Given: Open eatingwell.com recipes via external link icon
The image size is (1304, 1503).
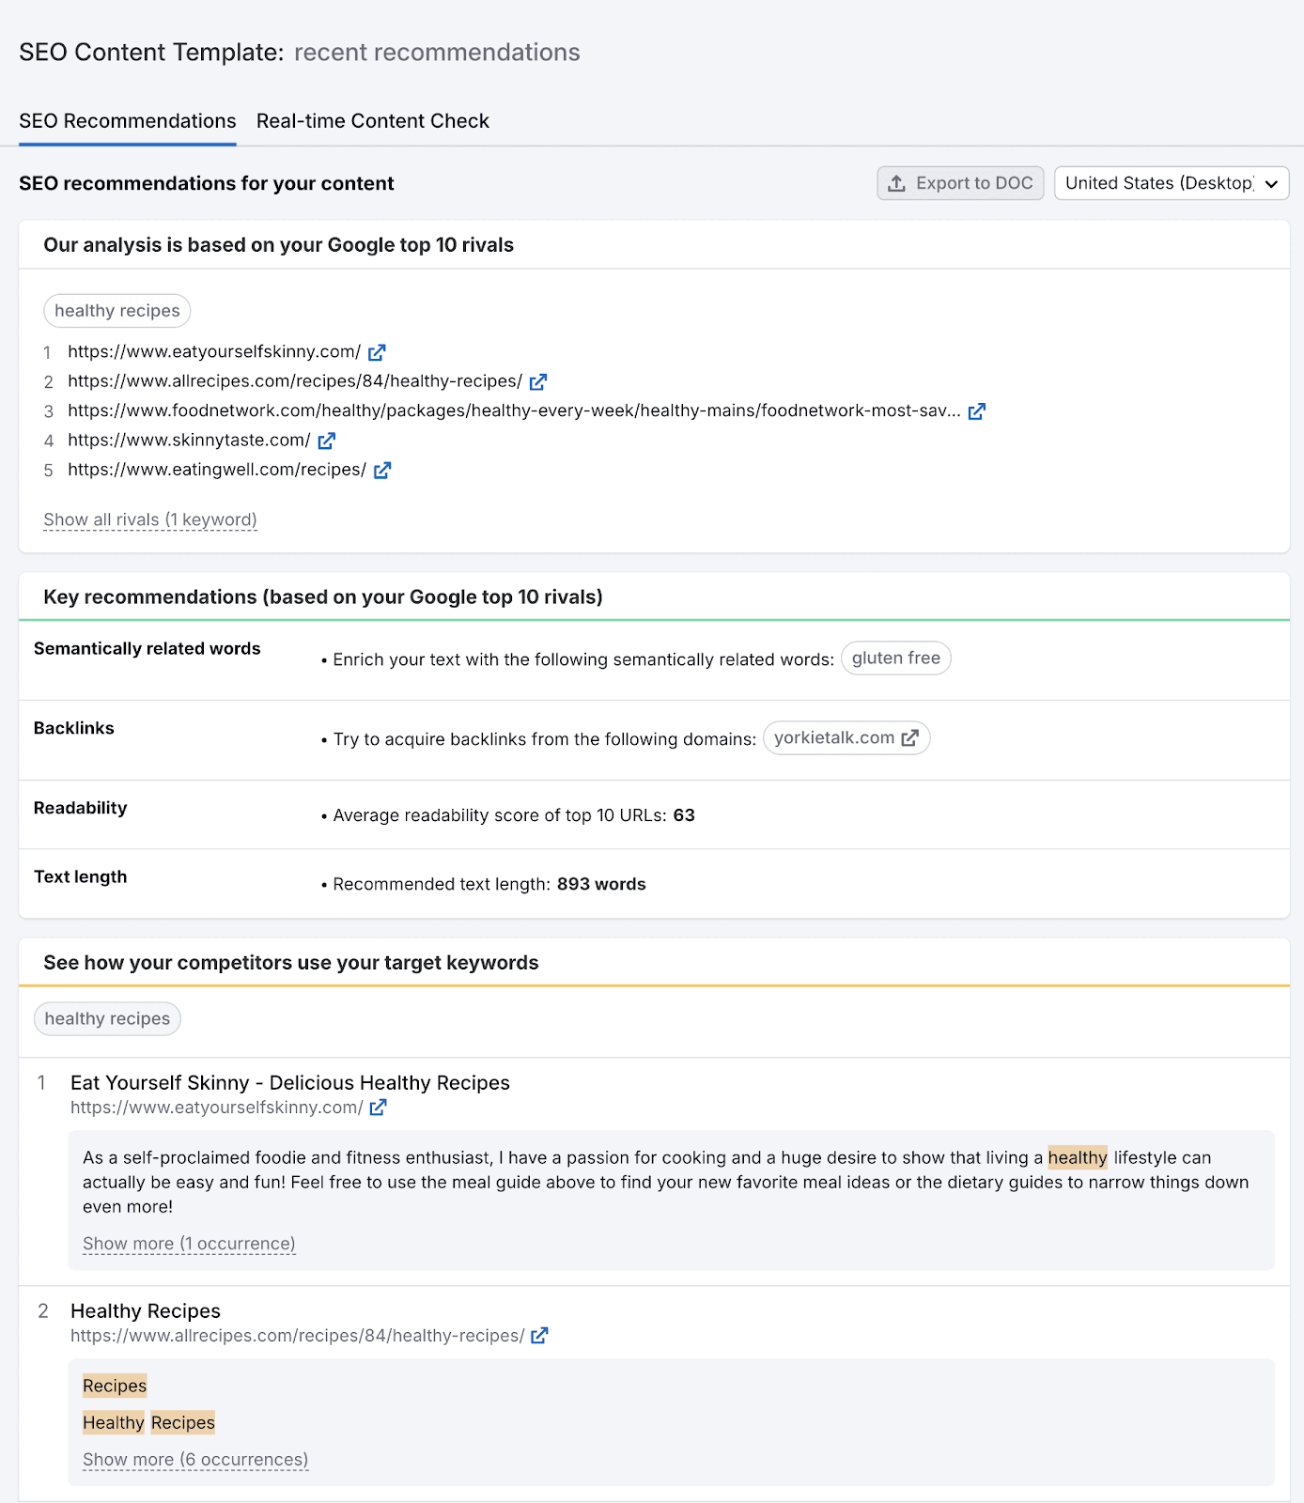Looking at the screenshot, I should pos(381,470).
